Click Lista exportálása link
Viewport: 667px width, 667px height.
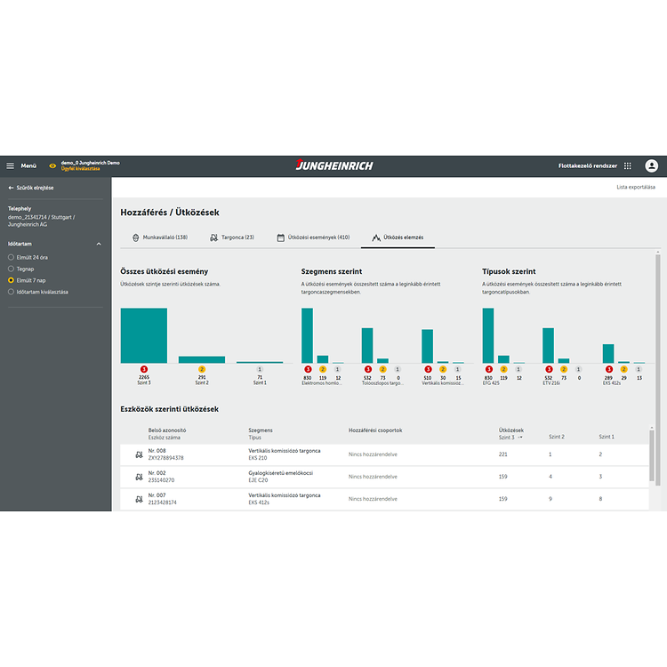pyautogui.click(x=635, y=187)
